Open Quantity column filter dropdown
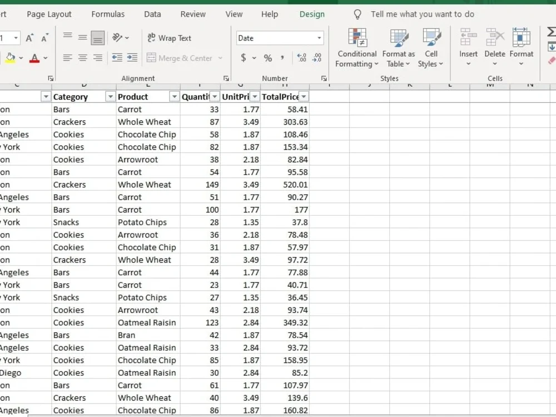 [215, 96]
